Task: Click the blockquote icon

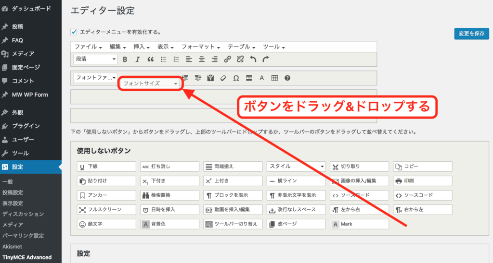Action: coord(150,60)
